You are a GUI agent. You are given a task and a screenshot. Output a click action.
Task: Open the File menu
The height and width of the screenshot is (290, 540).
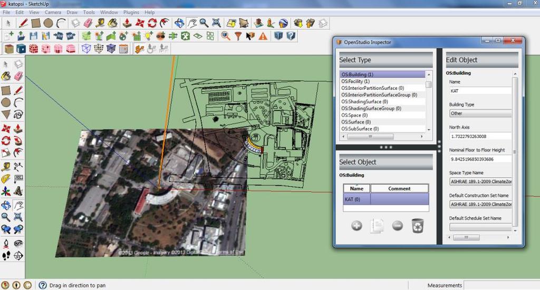click(6, 12)
